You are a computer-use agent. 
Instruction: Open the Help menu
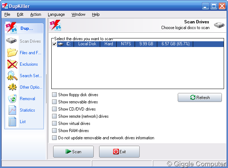point(96,14)
